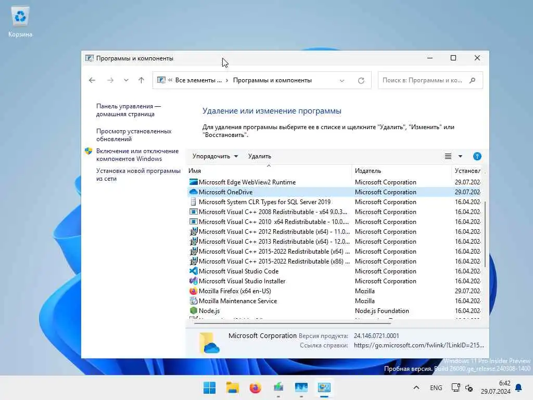The width and height of the screenshot is (533, 400).
Task: Open notifications bell in tray
Action: point(519,387)
